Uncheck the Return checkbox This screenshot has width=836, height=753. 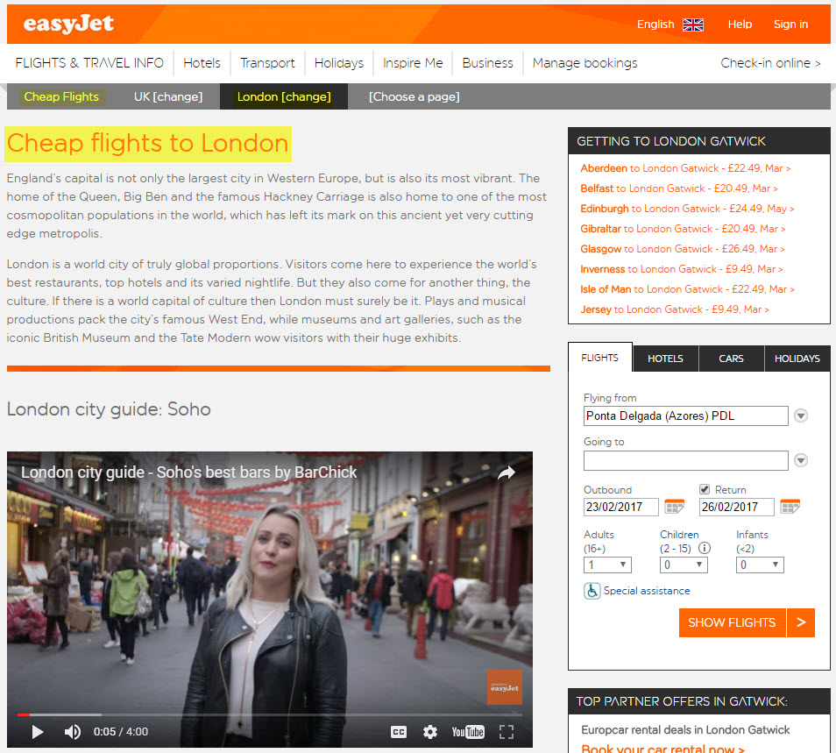coord(705,489)
